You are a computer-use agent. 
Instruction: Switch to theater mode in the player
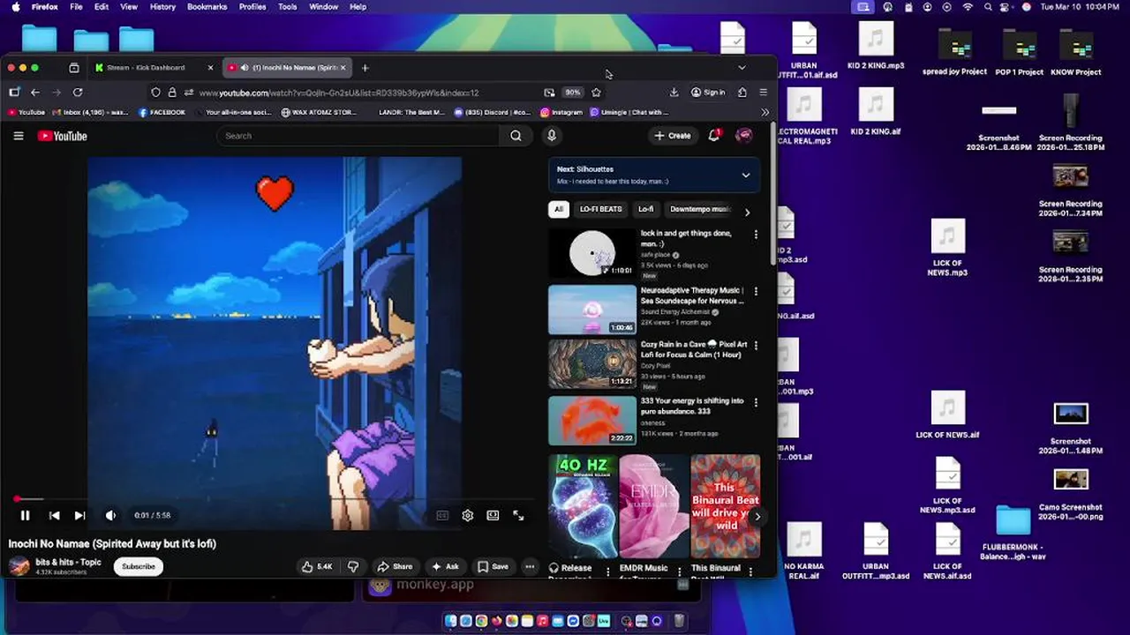click(x=493, y=516)
